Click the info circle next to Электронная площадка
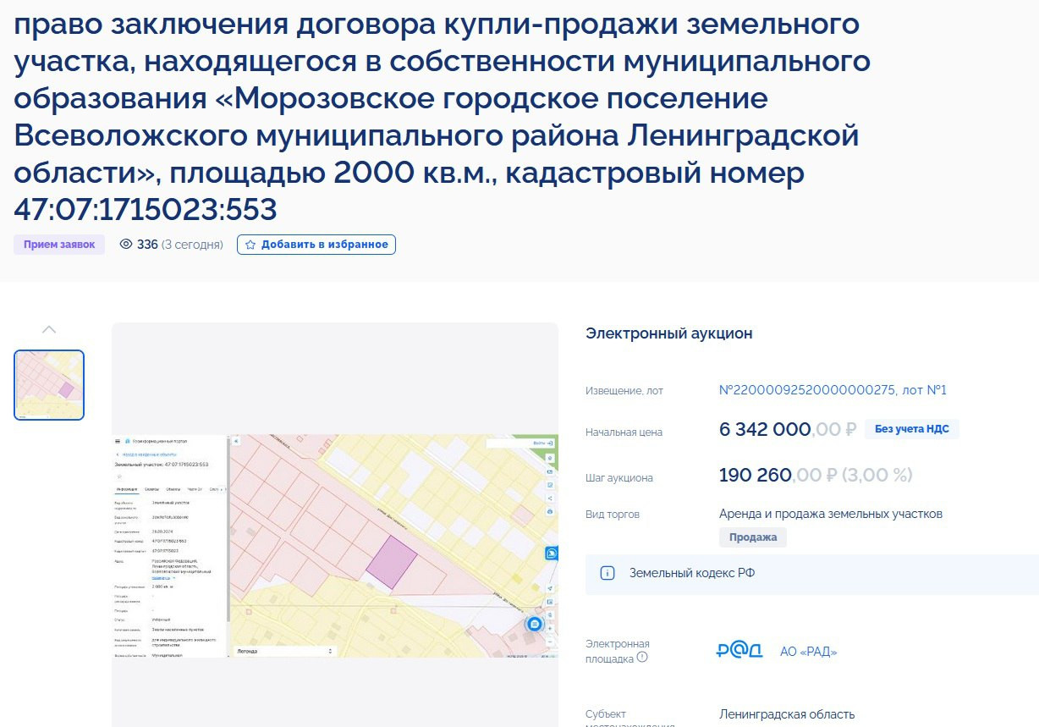This screenshot has height=727, width=1039. (x=642, y=657)
